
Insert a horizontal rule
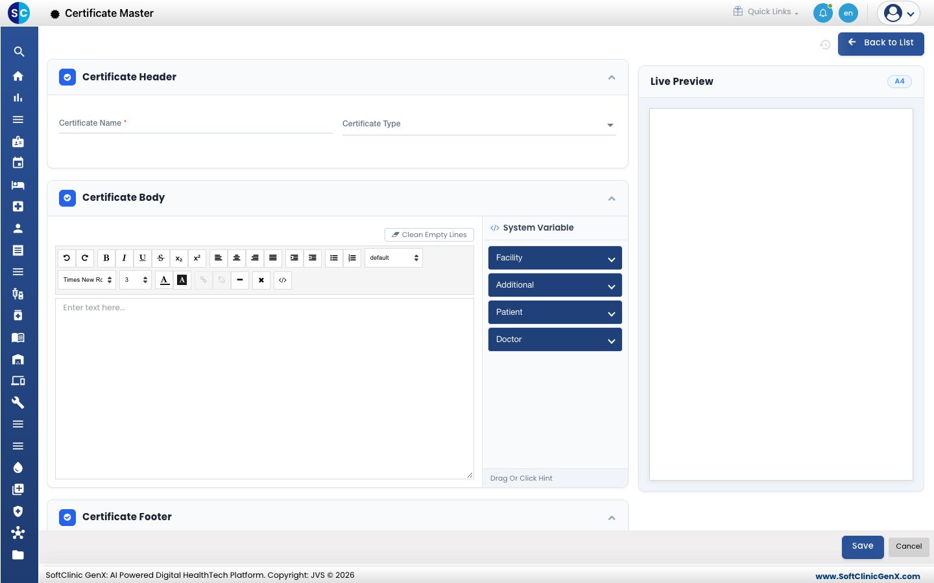coord(240,280)
